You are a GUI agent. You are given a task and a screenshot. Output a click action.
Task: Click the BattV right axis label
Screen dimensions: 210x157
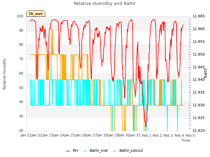[x=205, y=73]
